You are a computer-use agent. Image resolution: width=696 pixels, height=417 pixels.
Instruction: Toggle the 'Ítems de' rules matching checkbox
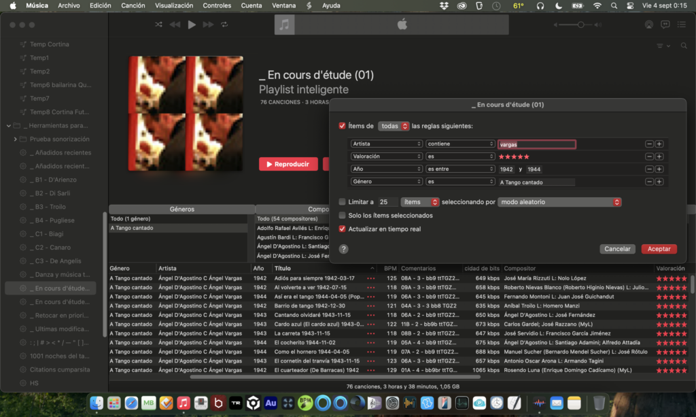342,126
